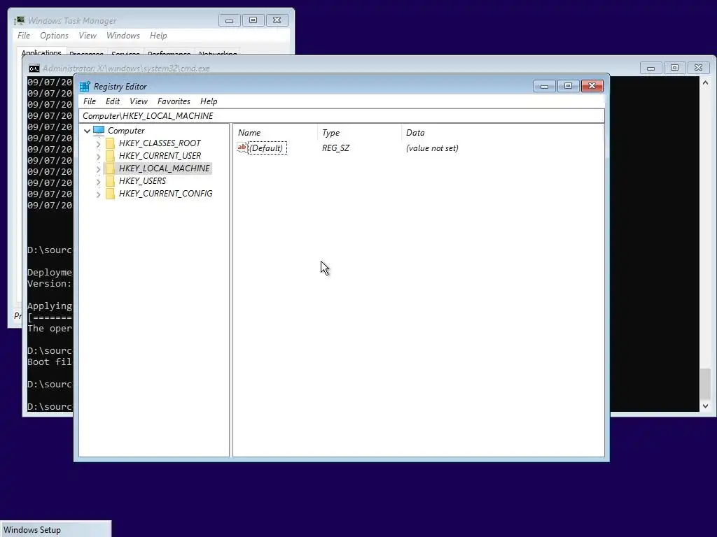Switch to Performance tab in Task Manager
This screenshot has height=537, width=717.
[x=169, y=53]
